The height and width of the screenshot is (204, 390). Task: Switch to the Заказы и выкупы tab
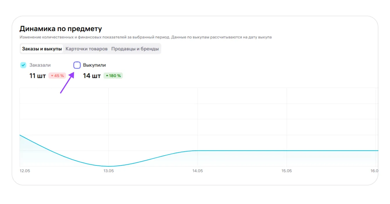point(42,49)
